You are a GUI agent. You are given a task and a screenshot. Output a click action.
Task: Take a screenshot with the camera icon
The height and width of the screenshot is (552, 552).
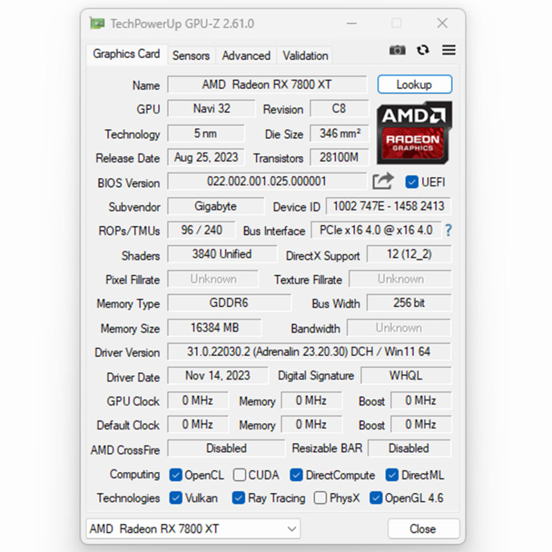point(397,50)
